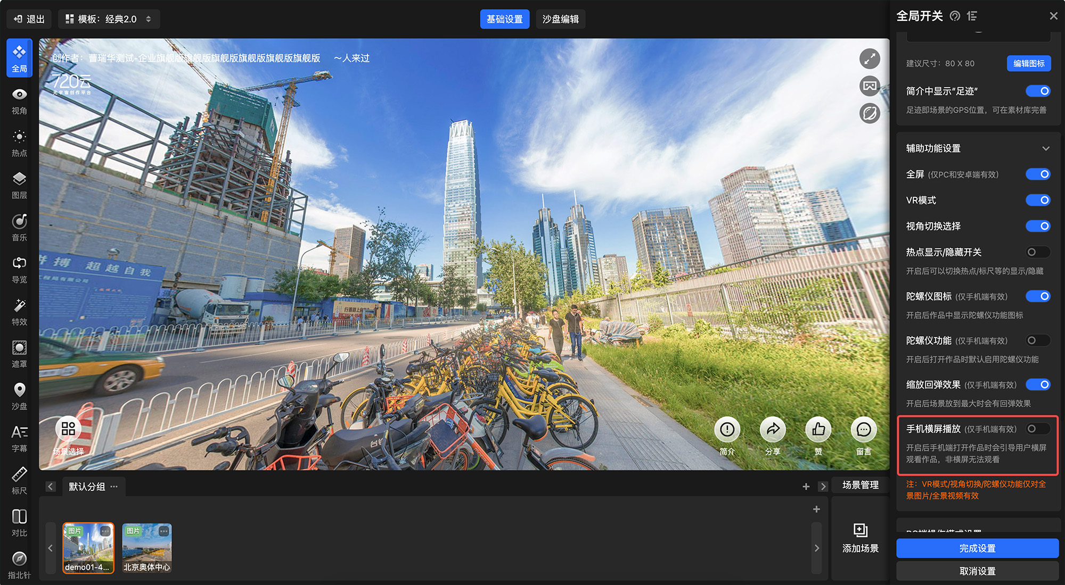This screenshot has width=1065, height=585.
Task: Open the 模板: 经典2.0 template dropdown
Action: pos(109,19)
